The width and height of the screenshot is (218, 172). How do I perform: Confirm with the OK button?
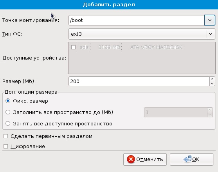coord(191,159)
